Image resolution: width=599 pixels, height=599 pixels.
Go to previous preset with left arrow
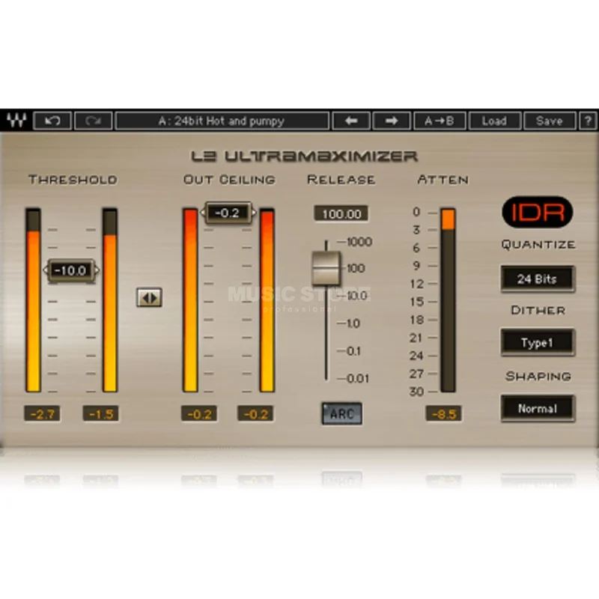(x=351, y=121)
